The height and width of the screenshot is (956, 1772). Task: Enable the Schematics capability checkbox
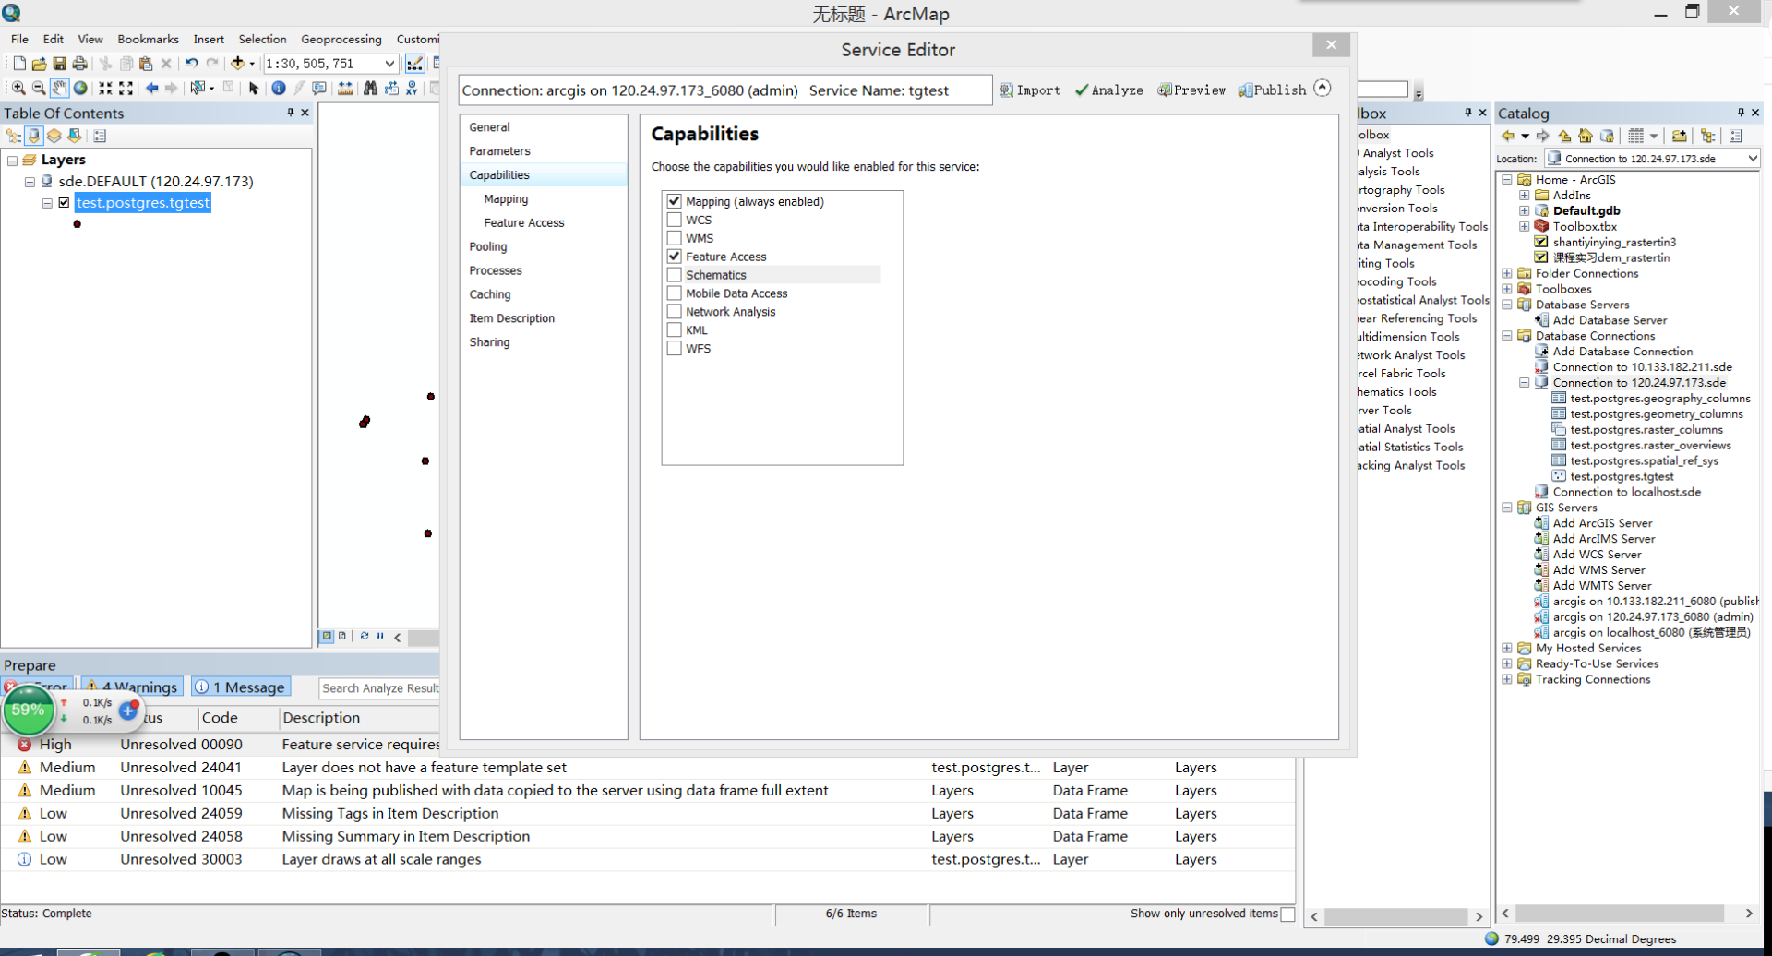pyautogui.click(x=675, y=275)
